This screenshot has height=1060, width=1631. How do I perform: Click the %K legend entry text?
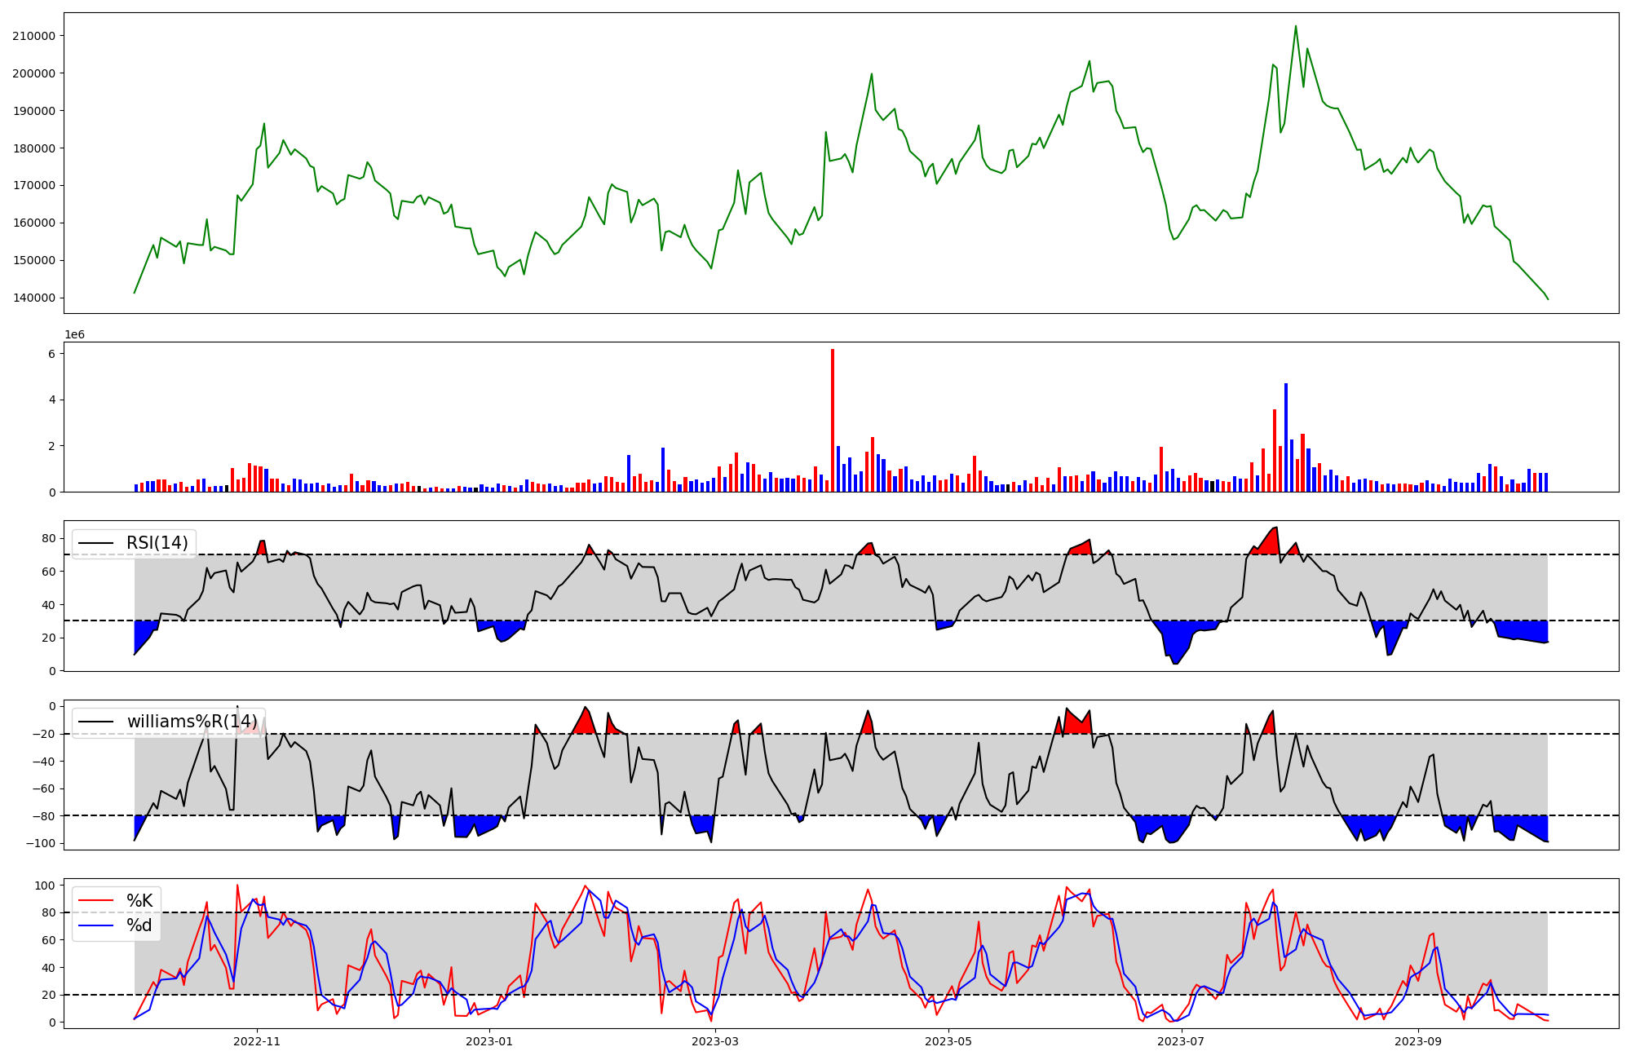point(139,901)
